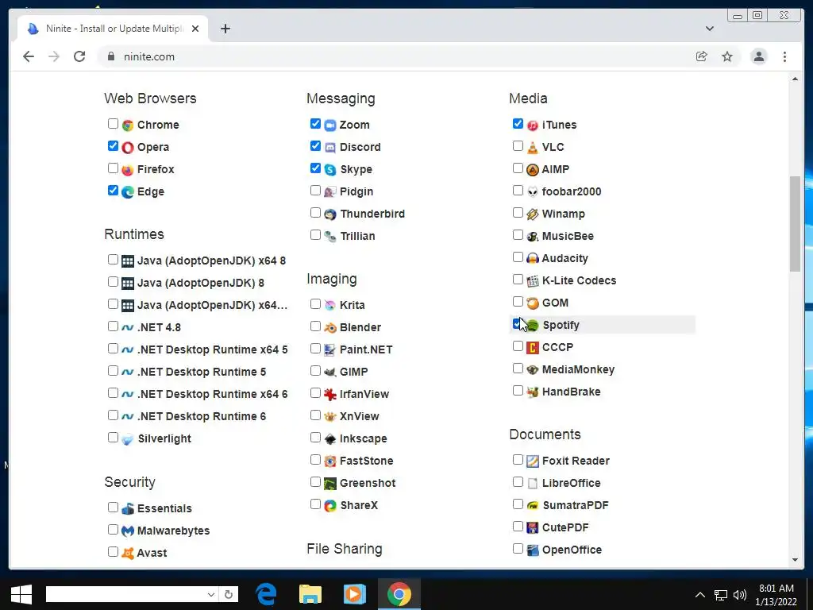Viewport: 813px width, 610px height.
Task: Check the Chrome checkbox
Action: (113, 123)
